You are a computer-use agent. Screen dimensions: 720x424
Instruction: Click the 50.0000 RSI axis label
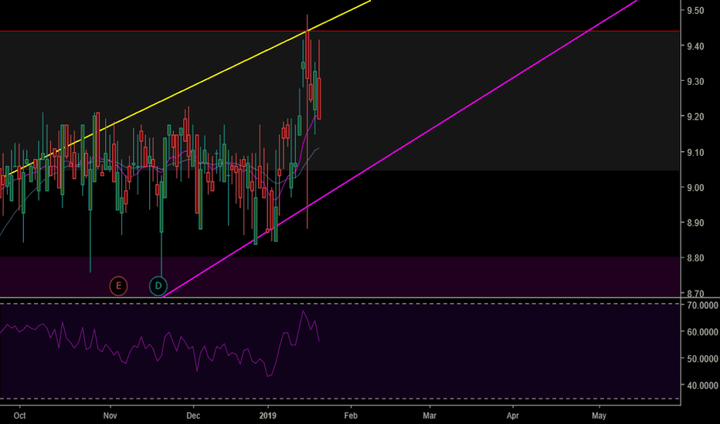click(702, 358)
